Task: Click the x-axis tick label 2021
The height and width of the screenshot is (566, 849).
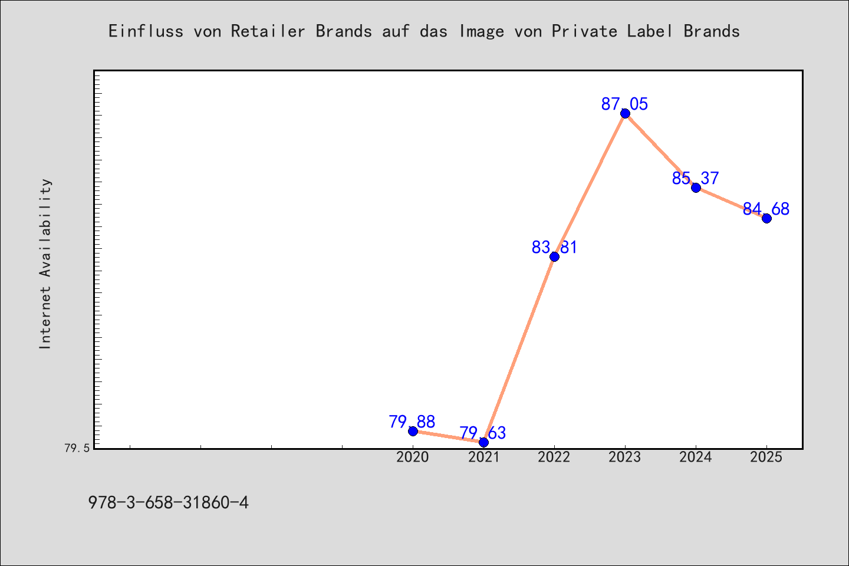Action: (483, 457)
